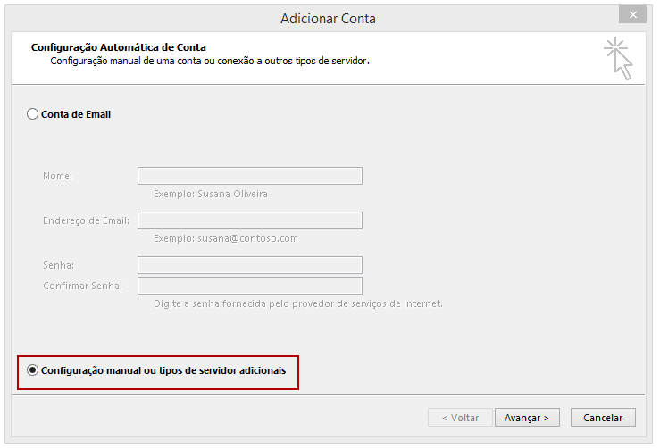Click the Digite a senha fornecida hint
The image size is (660, 448).
click(x=298, y=303)
